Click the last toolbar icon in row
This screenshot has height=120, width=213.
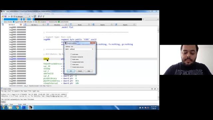[x=44, y=16]
